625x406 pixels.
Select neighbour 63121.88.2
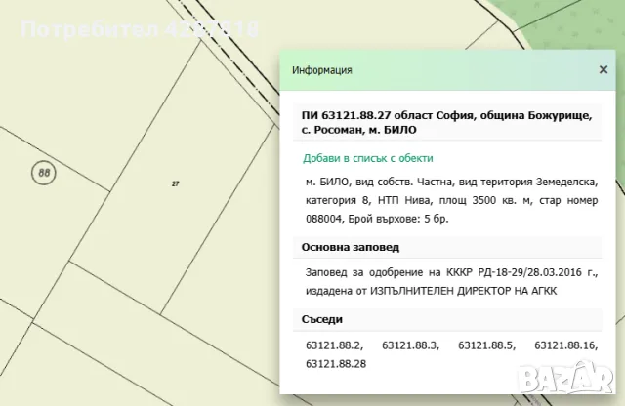point(334,345)
